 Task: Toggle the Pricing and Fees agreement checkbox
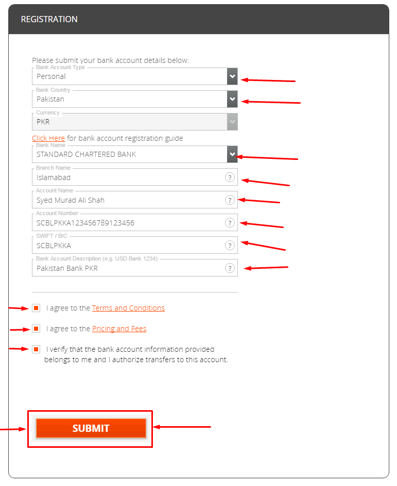(36, 329)
